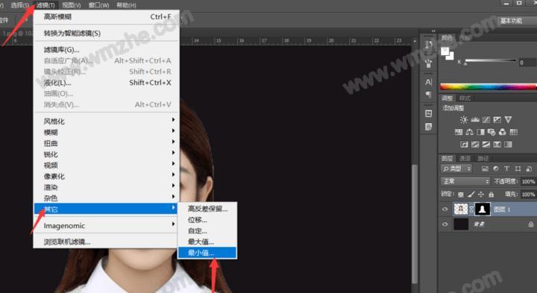Add a Vibrance adjustment layer
537x293 pixels.
508,119
